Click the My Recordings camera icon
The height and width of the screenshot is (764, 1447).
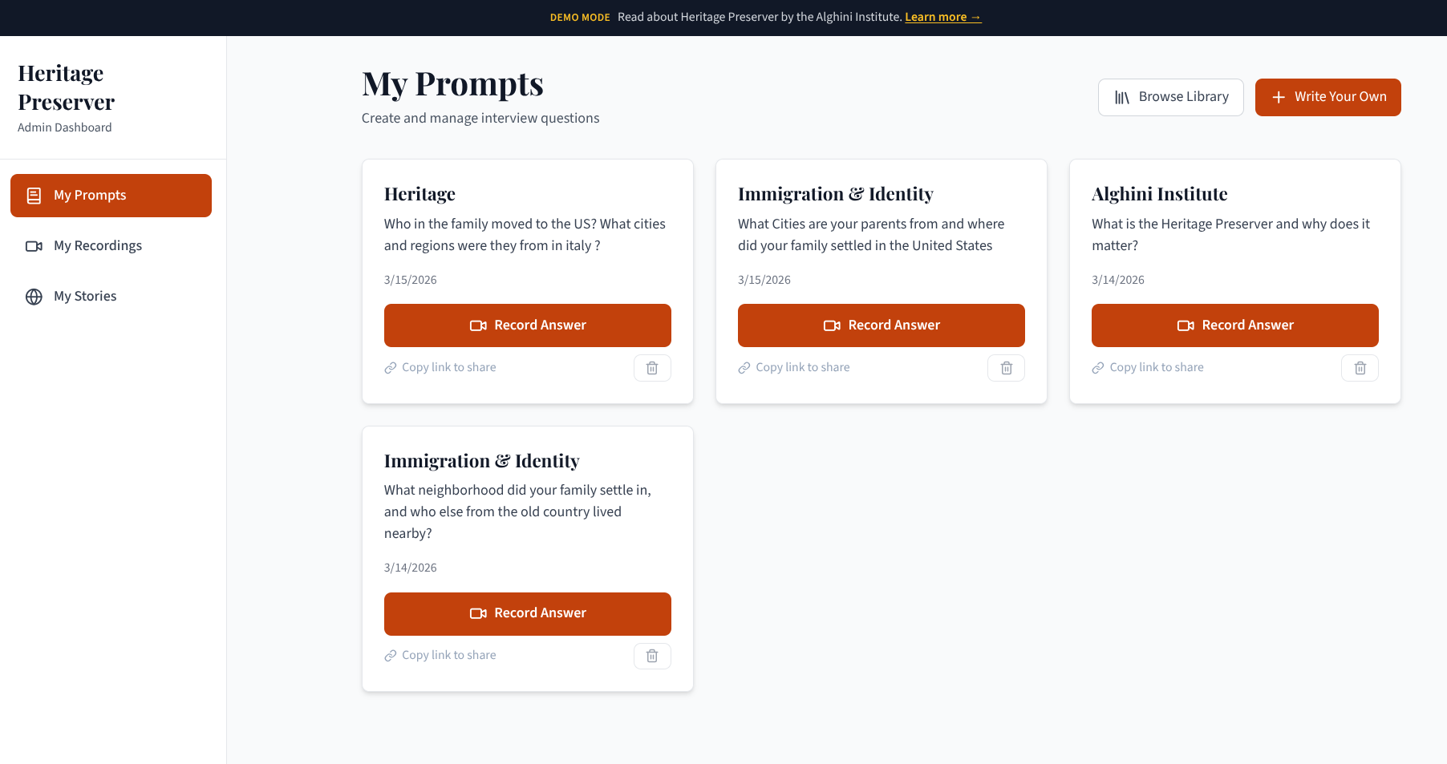pos(33,245)
